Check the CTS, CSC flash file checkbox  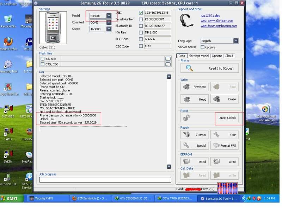(x=42, y=64)
